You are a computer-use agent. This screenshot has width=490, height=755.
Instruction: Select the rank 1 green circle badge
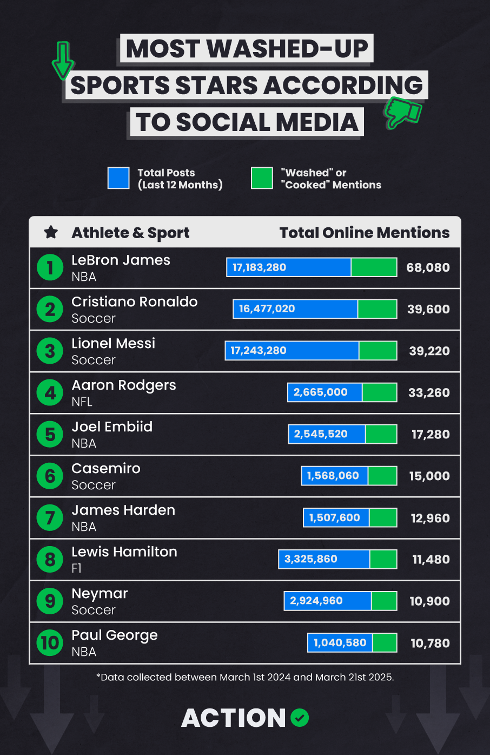(x=50, y=268)
